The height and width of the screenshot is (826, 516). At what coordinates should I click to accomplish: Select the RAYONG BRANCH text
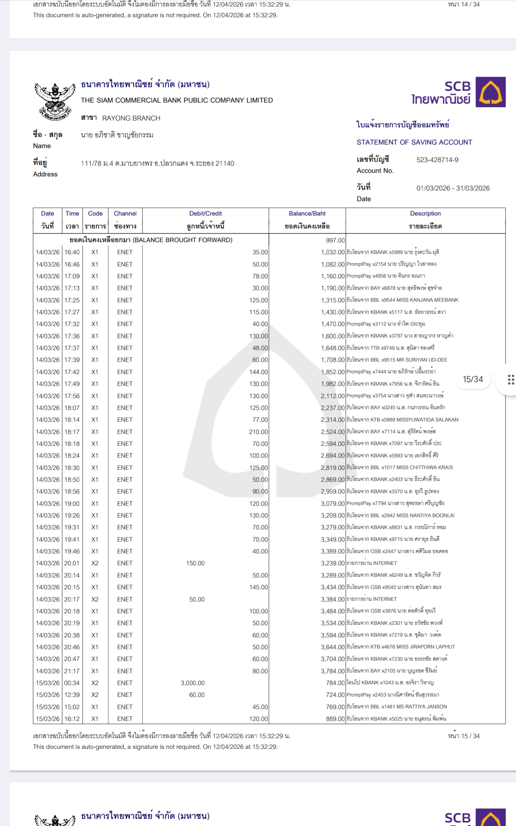(131, 118)
